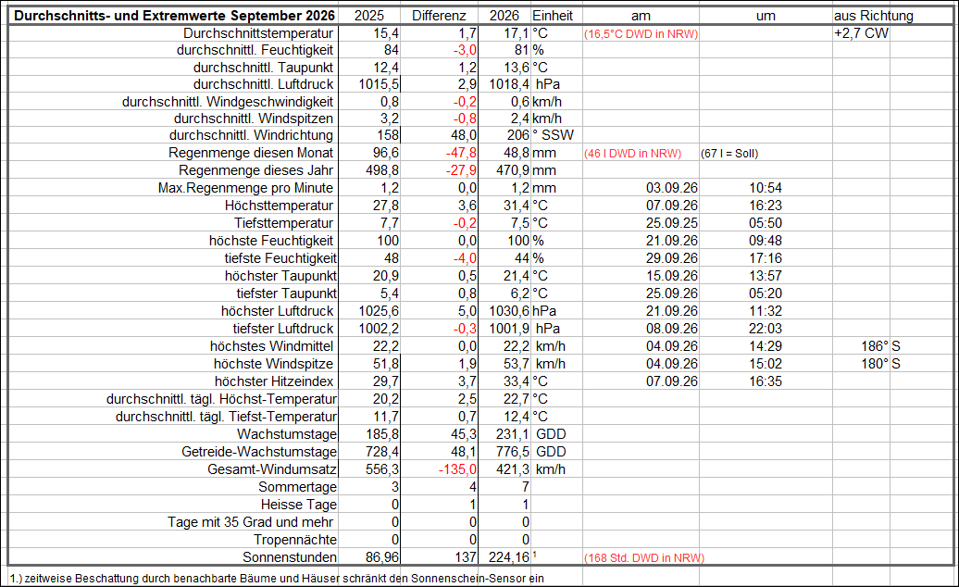This screenshot has height=587, width=959.
Task: Select the 'höchster Hitzeindex' row label
Action: (x=274, y=381)
